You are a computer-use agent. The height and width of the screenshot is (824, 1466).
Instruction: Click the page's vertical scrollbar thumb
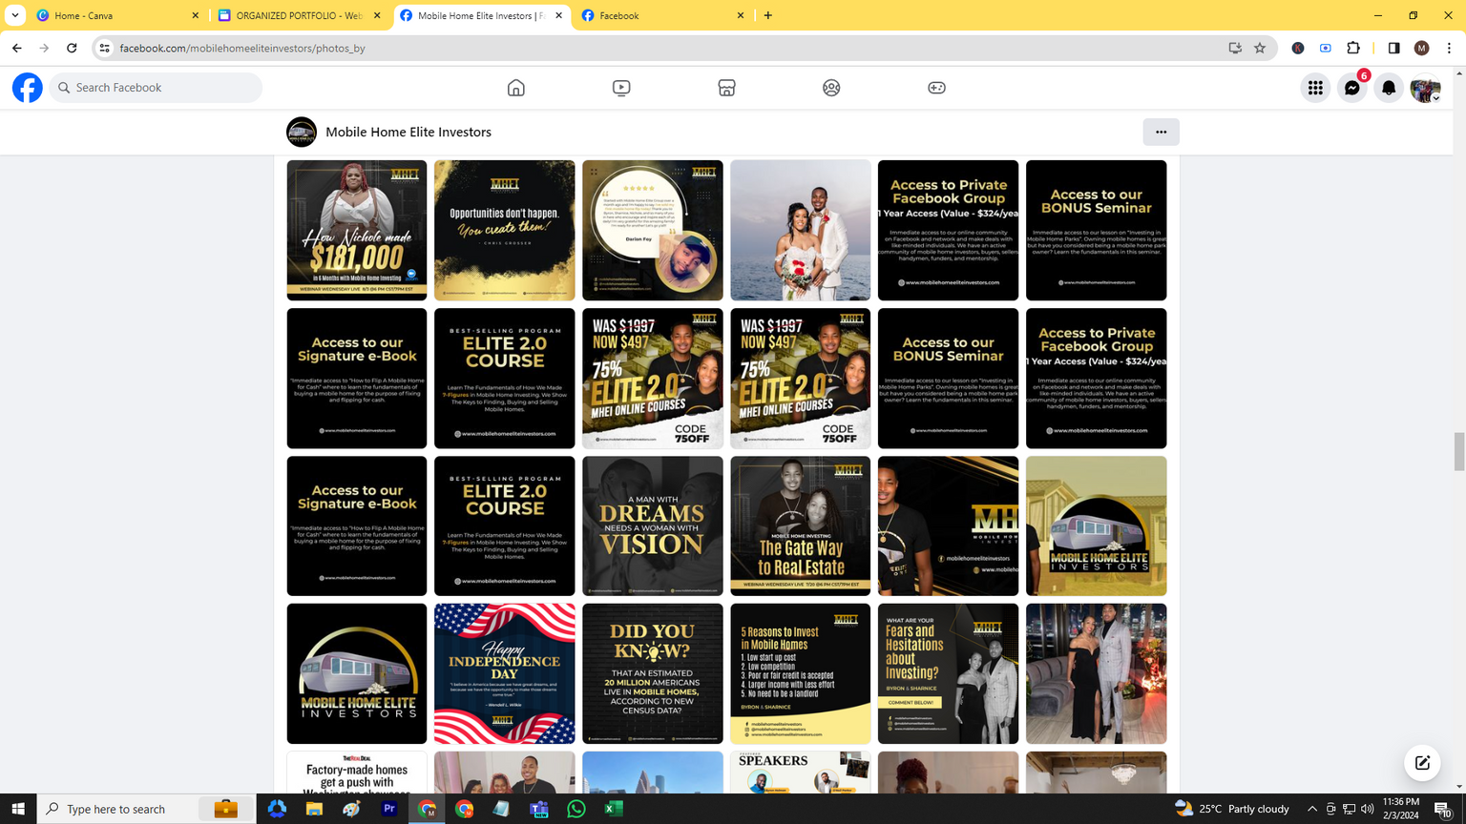tap(1458, 451)
